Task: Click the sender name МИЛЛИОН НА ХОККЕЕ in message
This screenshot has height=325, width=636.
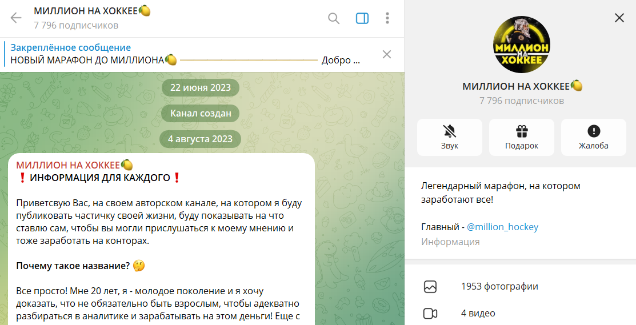Action: [69, 165]
